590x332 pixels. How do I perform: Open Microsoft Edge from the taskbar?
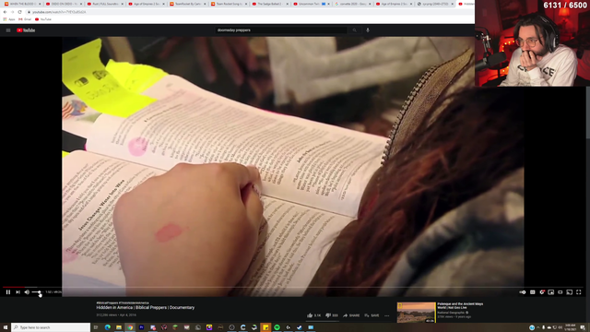pyautogui.click(x=108, y=327)
